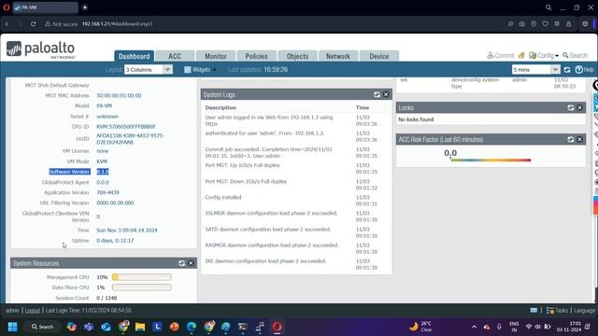
Task: Click the Application Version 769-4439 value
Action: coord(107,193)
